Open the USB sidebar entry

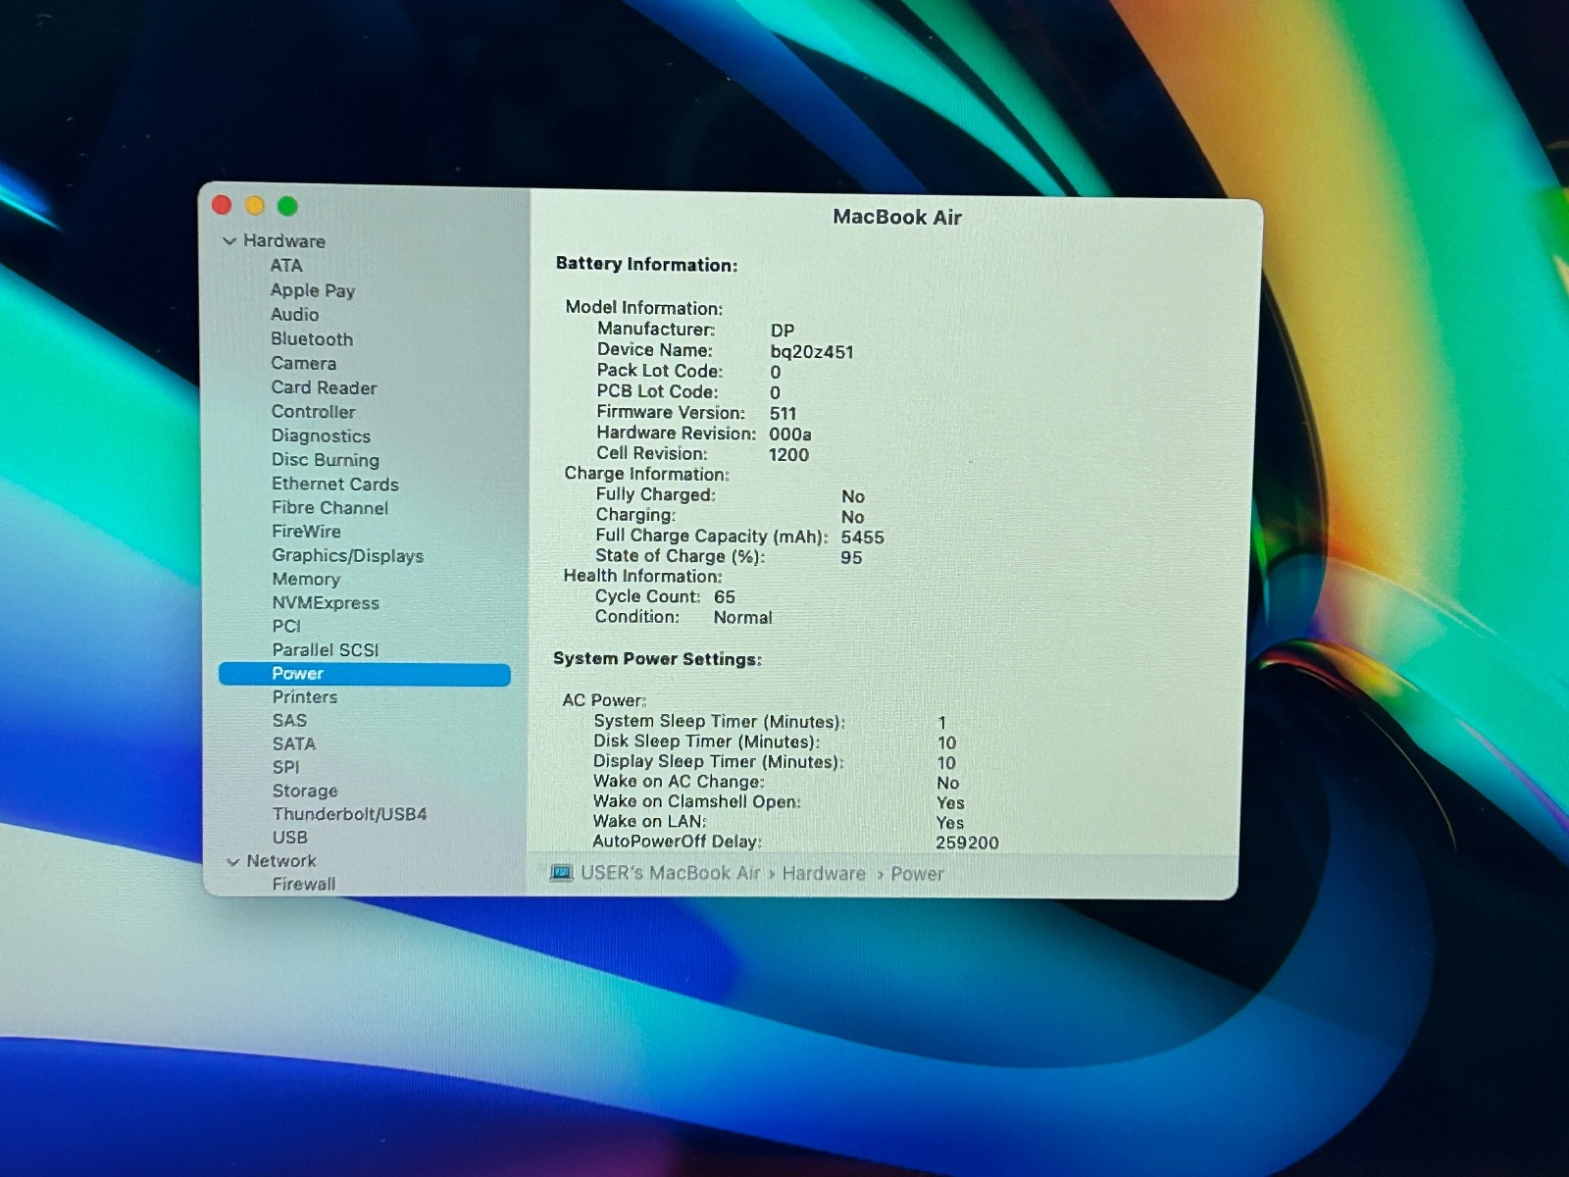point(290,838)
